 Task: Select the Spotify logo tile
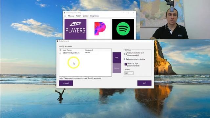[x=123, y=29]
